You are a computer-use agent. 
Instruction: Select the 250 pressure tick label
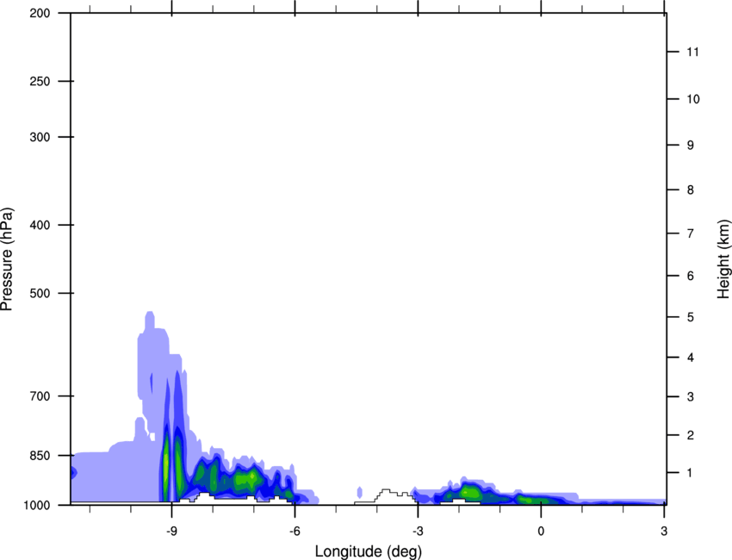click(x=40, y=81)
